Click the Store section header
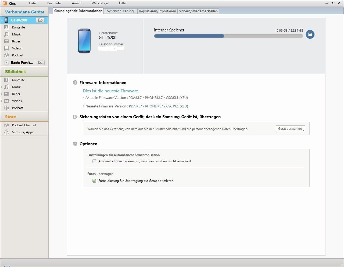Viewport: 344px width, 267px height. (24, 117)
